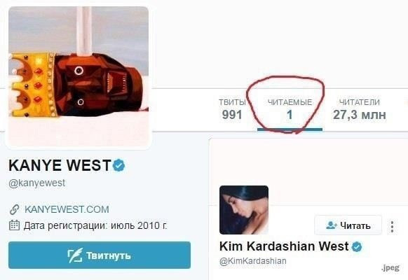The height and width of the screenshot is (280, 408).
Task: Click Kanye West's verified badge icon
Action: coord(119,165)
